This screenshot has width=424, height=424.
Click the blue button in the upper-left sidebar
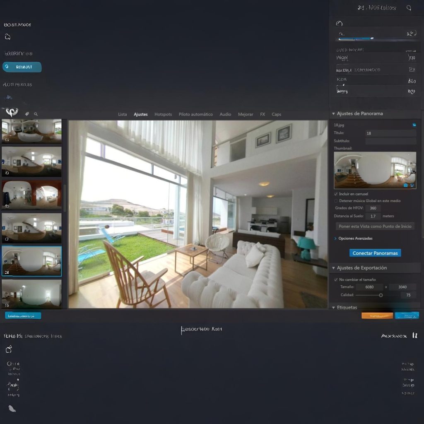coord(22,67)
